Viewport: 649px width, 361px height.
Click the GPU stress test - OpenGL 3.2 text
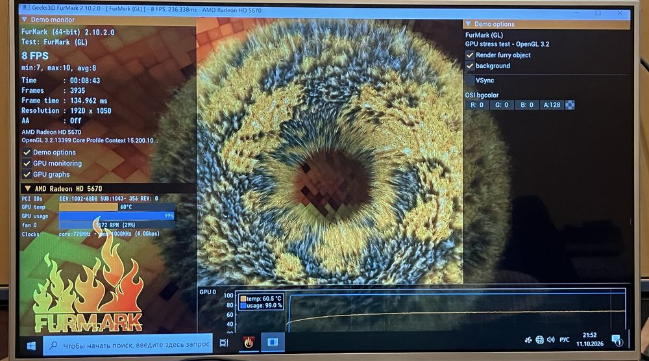click(x=507, y=44)
